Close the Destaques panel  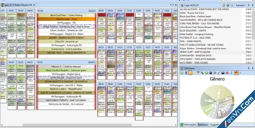(x=252, y=68)
